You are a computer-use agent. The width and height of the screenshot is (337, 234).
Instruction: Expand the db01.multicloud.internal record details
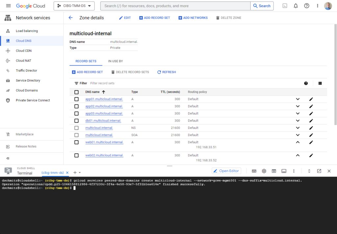(298, 121)
